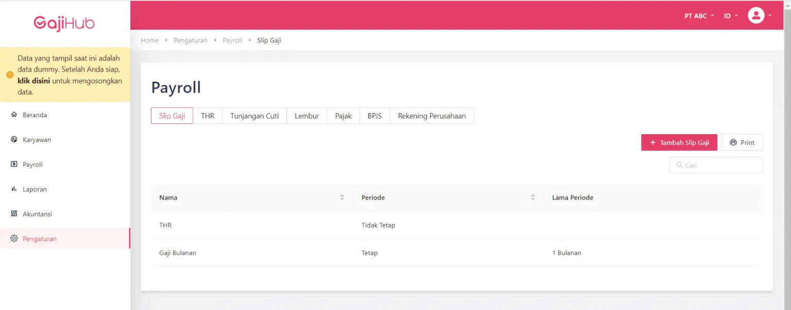Click the Print button
The image size is (791, 310).
point(742,142)
